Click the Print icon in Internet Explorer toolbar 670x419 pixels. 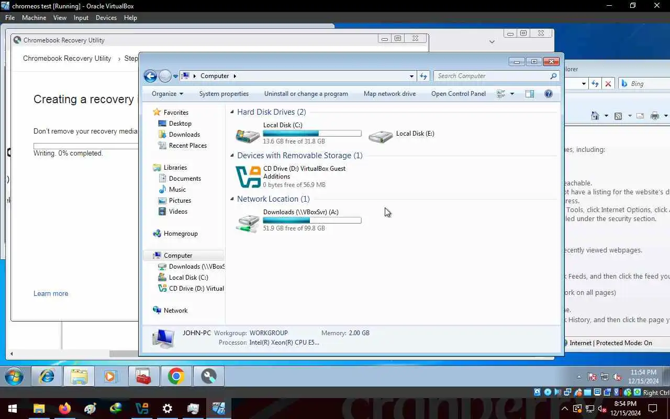coord(655,116)
